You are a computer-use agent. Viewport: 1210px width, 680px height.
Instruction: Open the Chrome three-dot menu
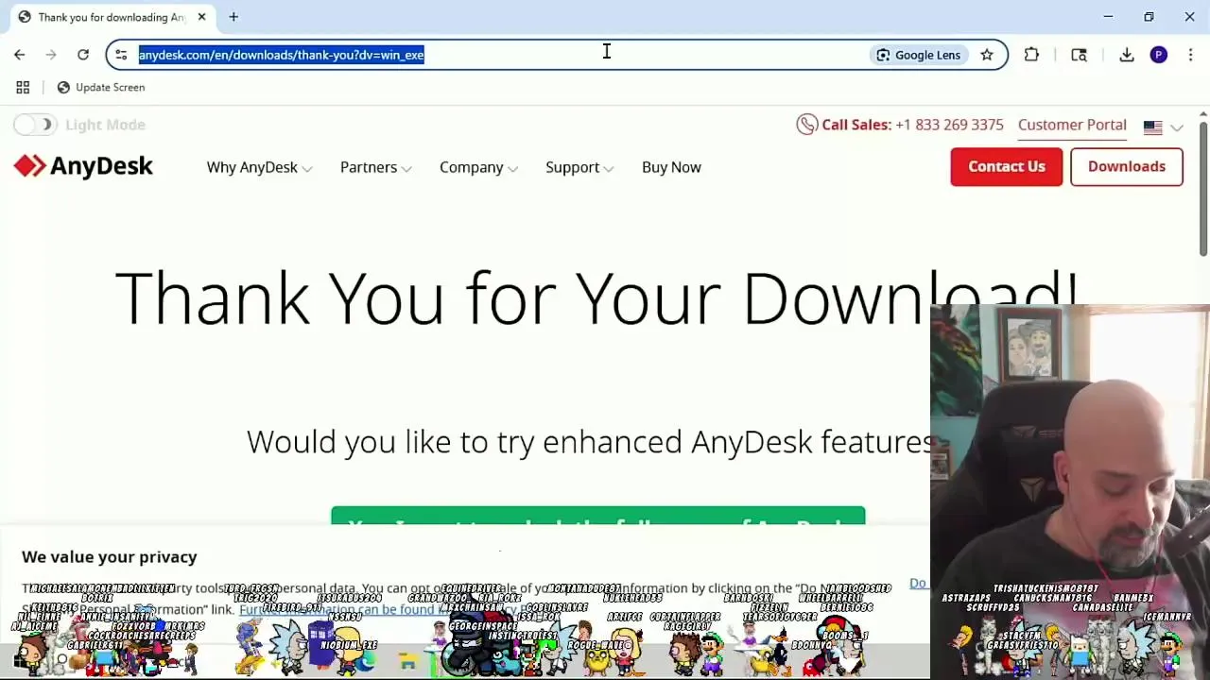pos(1190,55)
